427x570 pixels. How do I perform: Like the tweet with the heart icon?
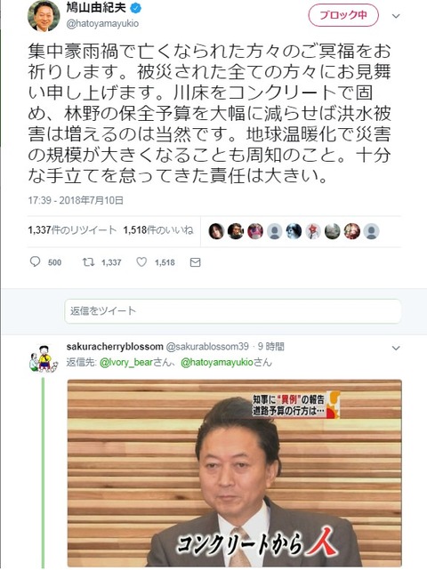(x=141, y=261)
